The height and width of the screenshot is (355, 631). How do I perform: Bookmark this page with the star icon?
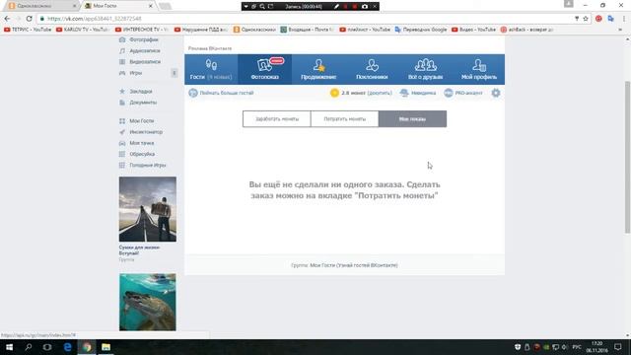click(x=586, y=19)
